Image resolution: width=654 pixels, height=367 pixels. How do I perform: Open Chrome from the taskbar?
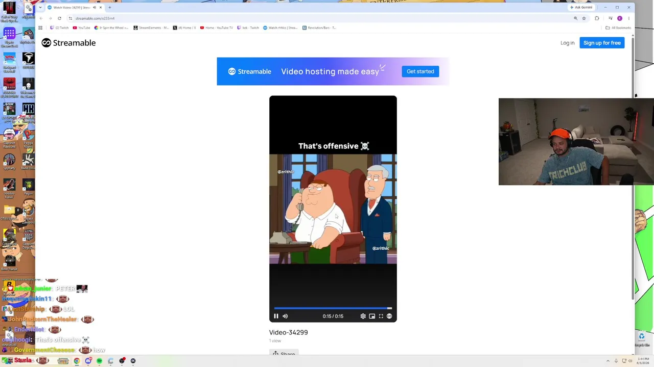(77, 361)
